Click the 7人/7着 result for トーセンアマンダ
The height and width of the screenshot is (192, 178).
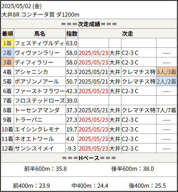pos(167,110)
